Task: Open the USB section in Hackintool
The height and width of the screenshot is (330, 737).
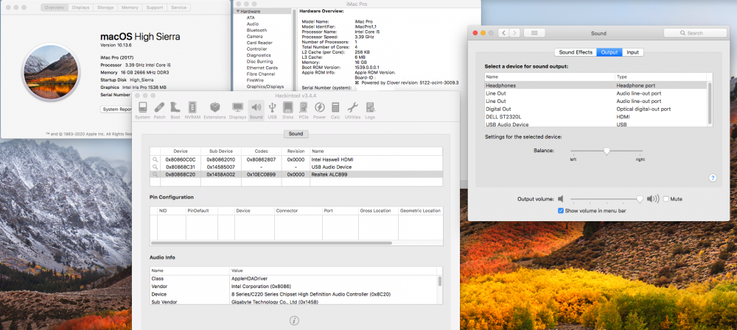Action: pos(272,111)
